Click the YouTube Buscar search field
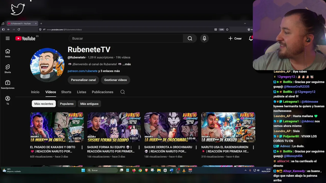The height and width of the screenshot is (183, 326). tap(126, 38)
